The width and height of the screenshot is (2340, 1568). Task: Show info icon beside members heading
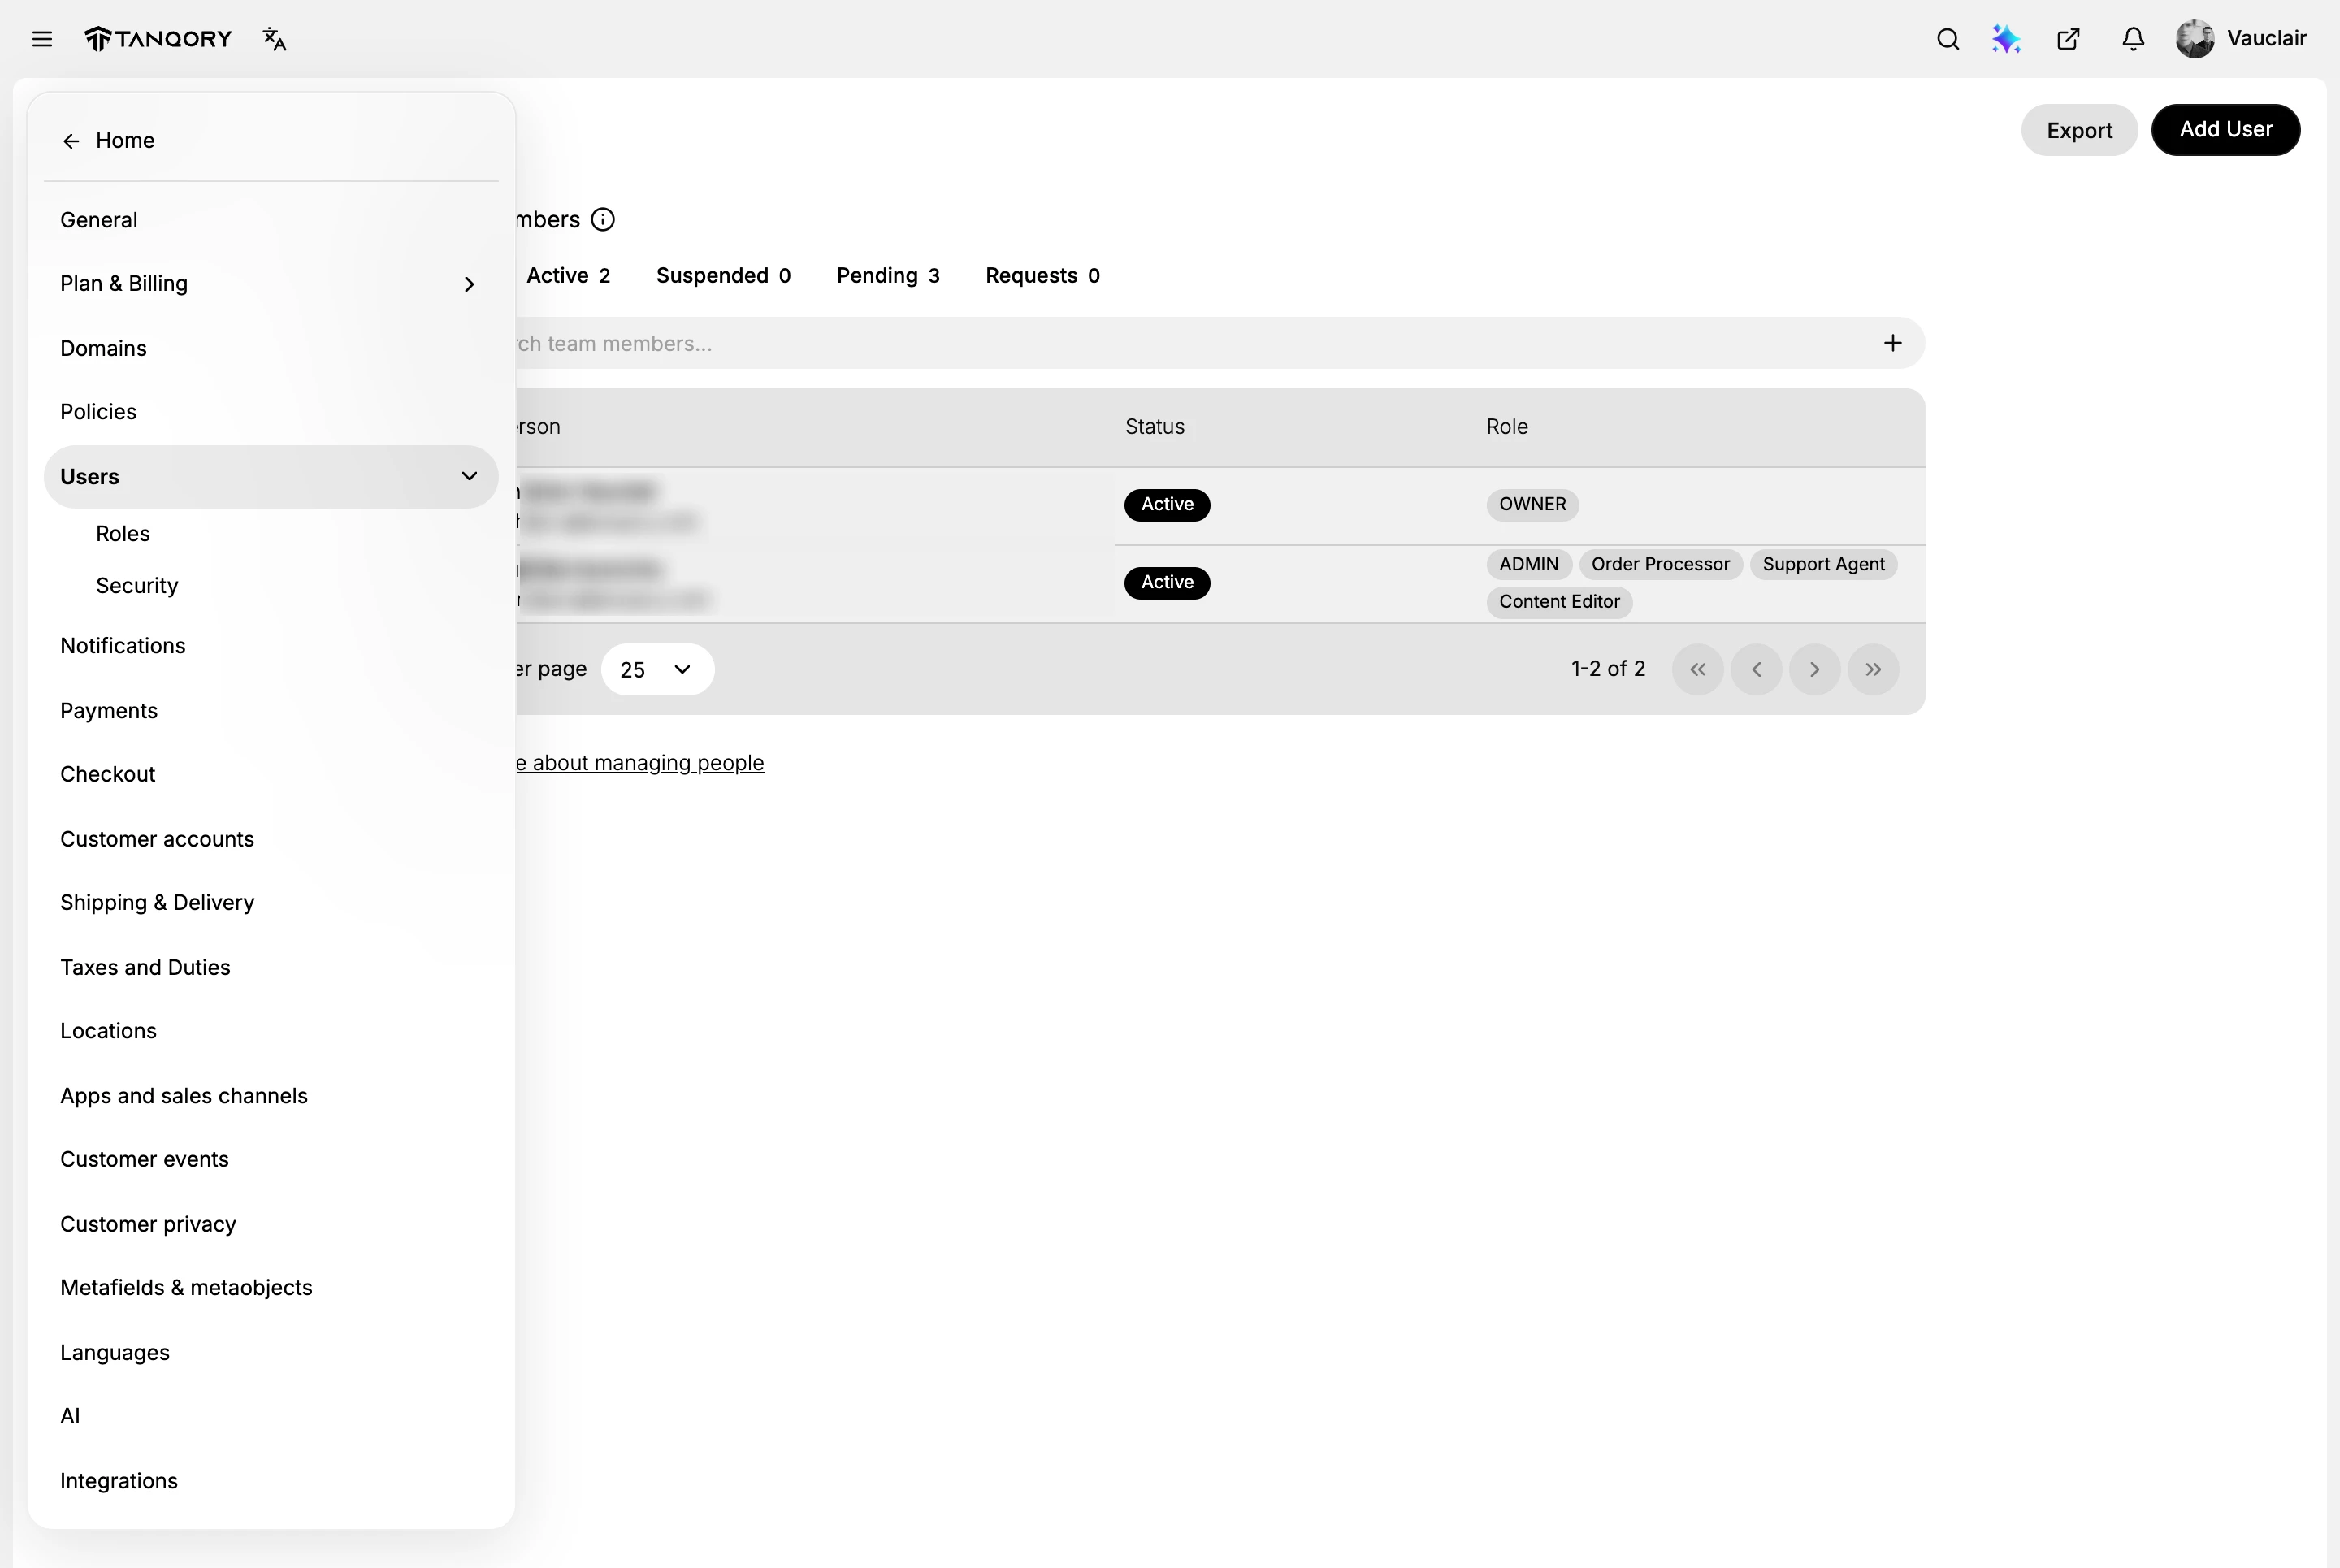(603, 219)
